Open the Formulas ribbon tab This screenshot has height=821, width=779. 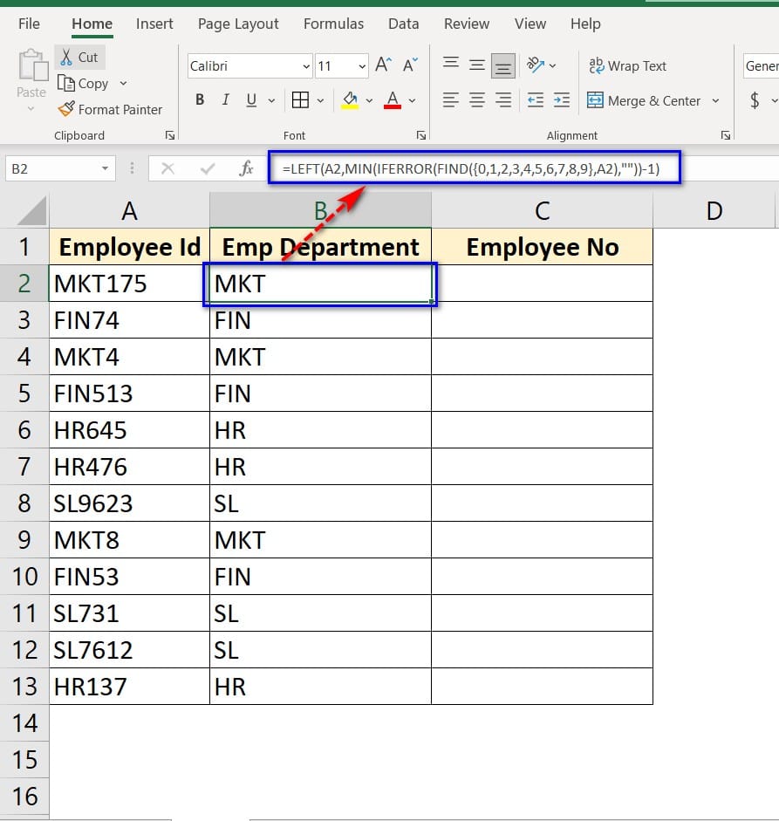(333, 24)
